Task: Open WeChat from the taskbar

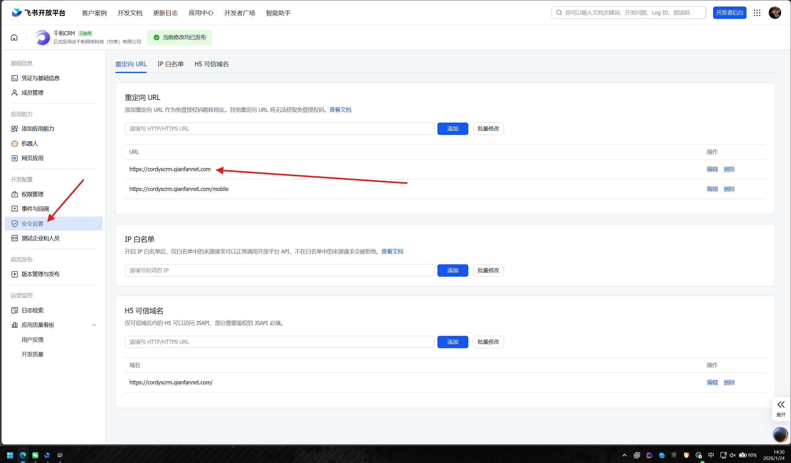Action: point(35,455)
